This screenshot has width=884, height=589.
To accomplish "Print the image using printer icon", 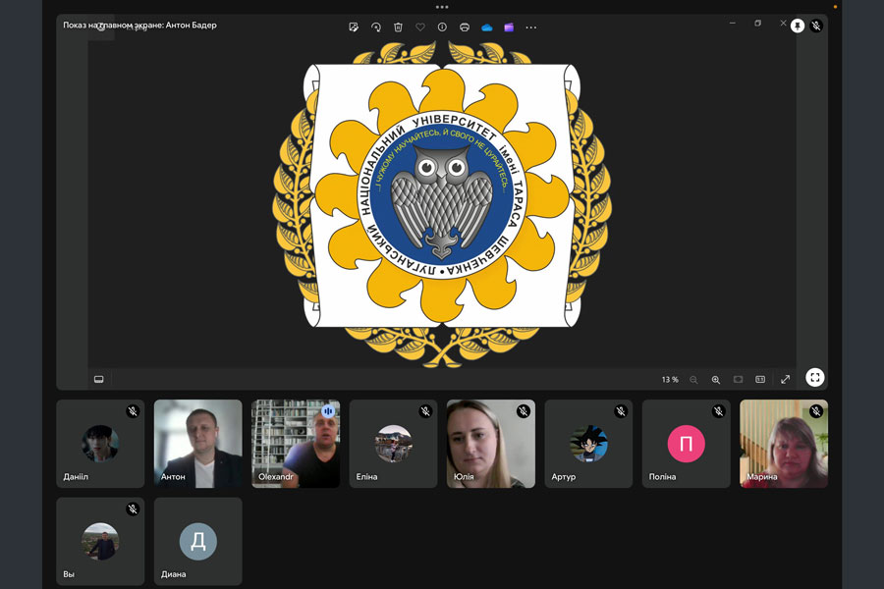I will (465, 27).
